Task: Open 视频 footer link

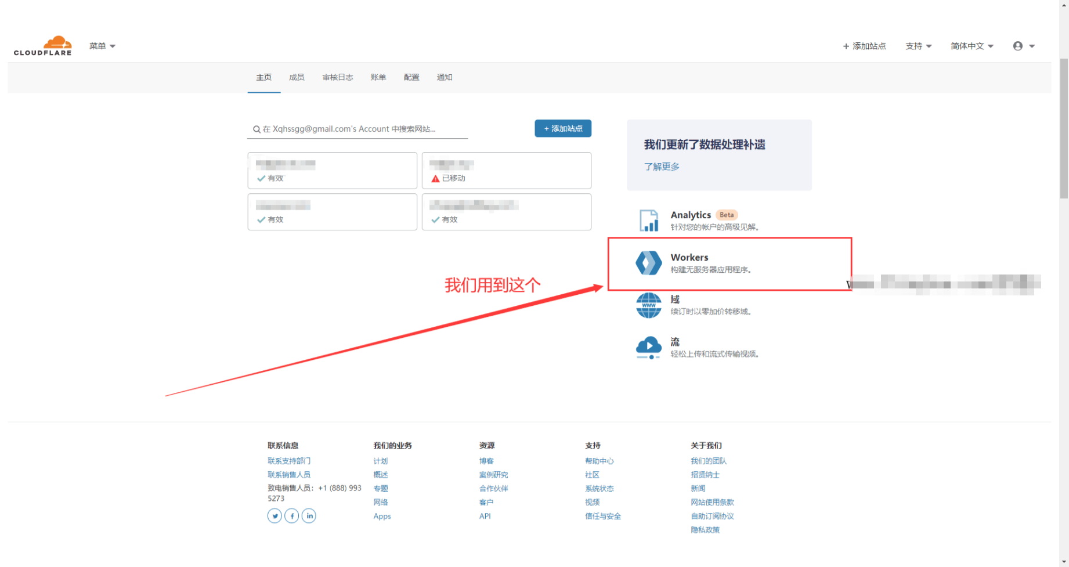Action: coord(592,502)
